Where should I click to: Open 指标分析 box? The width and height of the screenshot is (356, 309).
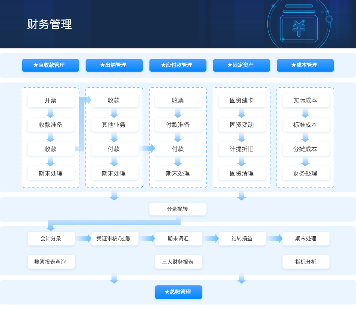pos(306,262)
